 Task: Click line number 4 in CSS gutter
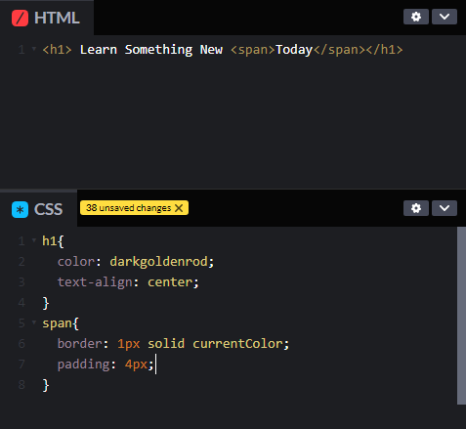[x=21, y=303]
